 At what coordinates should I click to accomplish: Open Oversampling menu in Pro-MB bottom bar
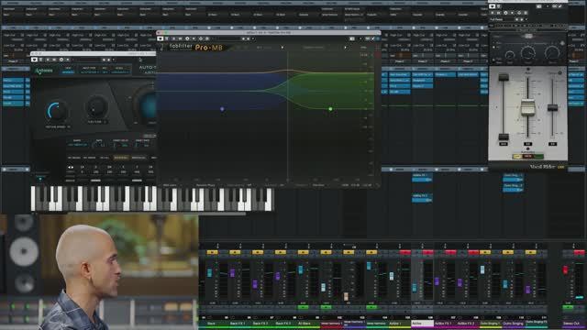coord(239,185)
